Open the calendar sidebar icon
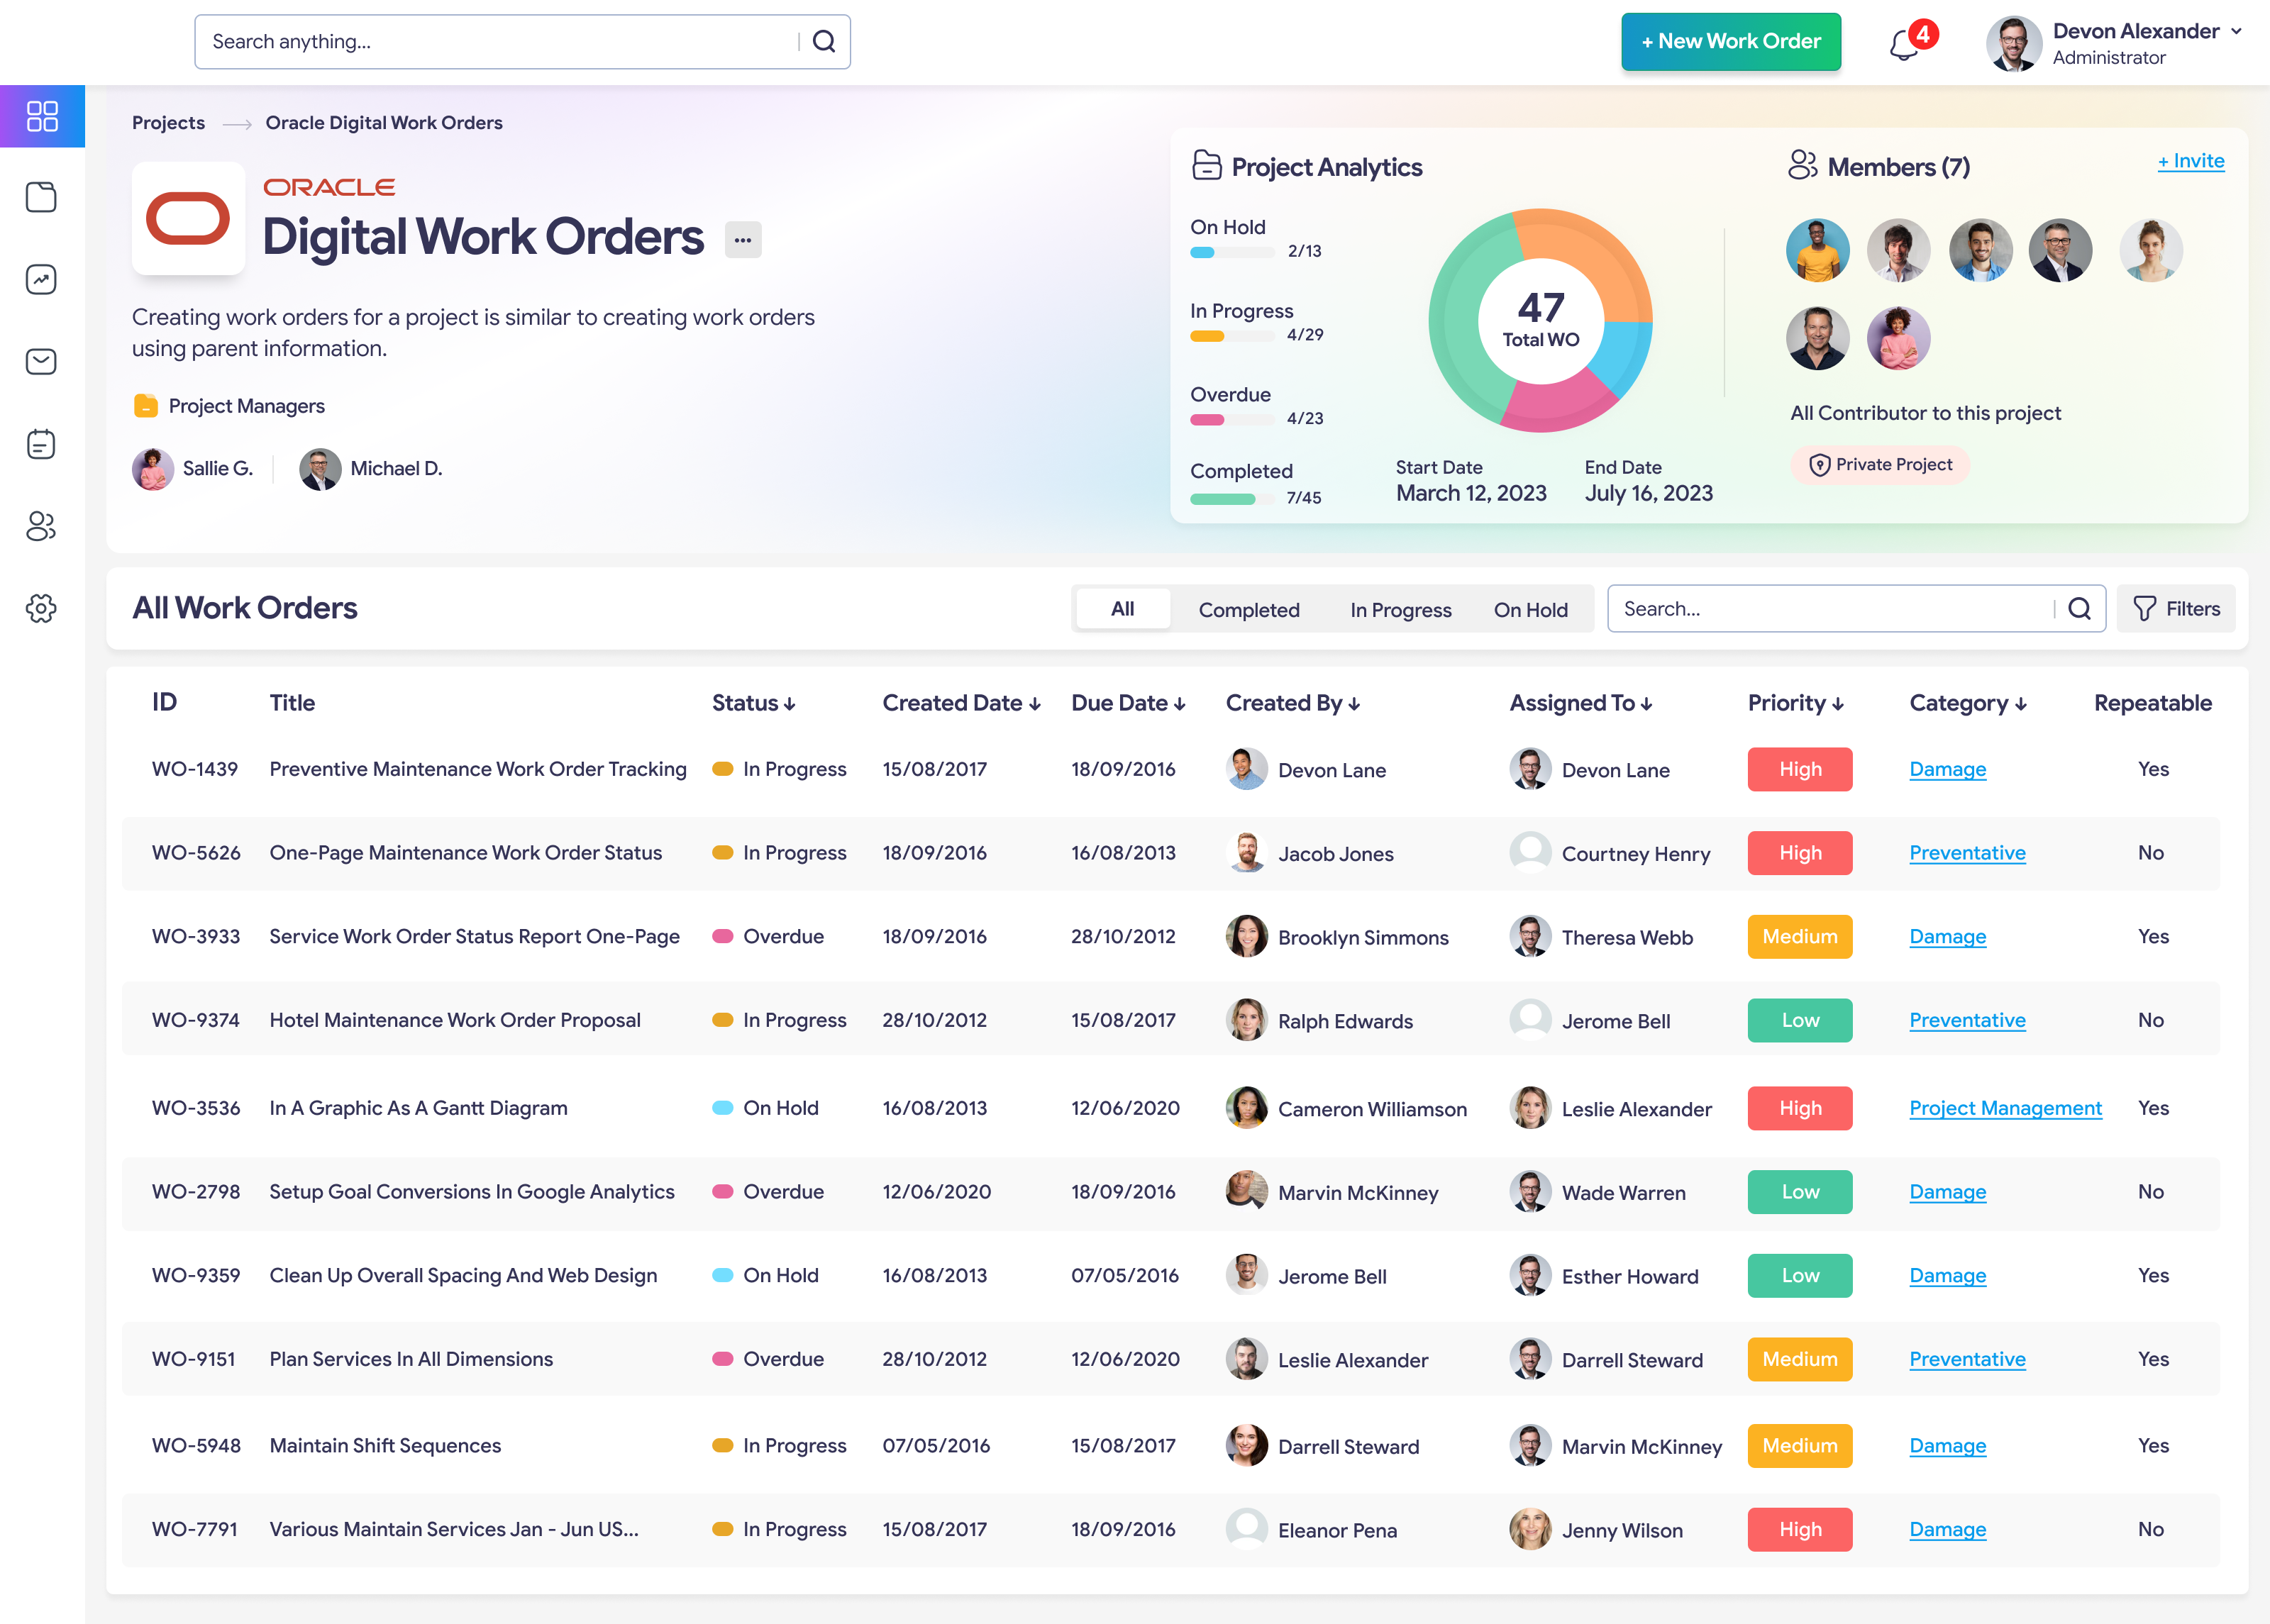The height and width of the screenshot is (1624, 2270). 41,444
